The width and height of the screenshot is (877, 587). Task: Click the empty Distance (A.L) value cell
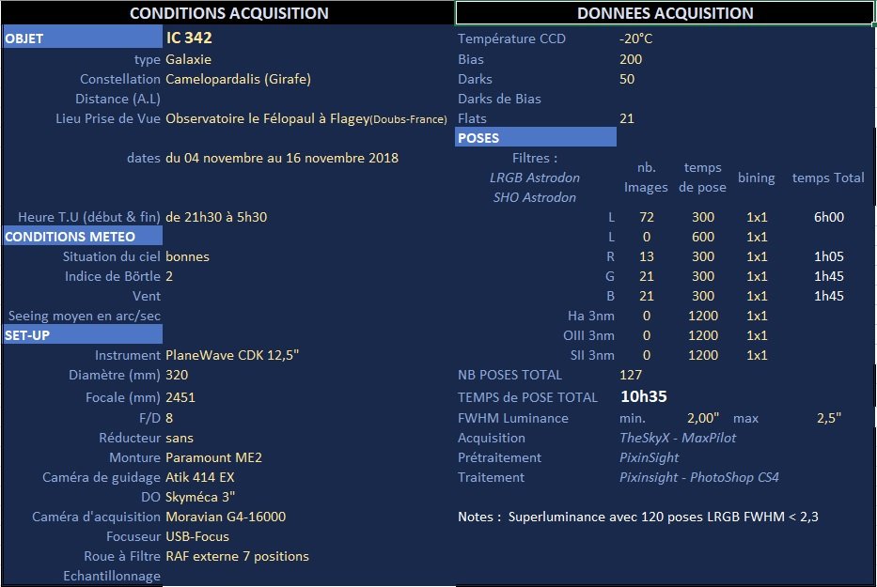pos(307,99)
